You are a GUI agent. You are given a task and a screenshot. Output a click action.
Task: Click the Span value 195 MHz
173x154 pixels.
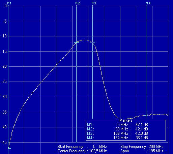tap(156, 151)
